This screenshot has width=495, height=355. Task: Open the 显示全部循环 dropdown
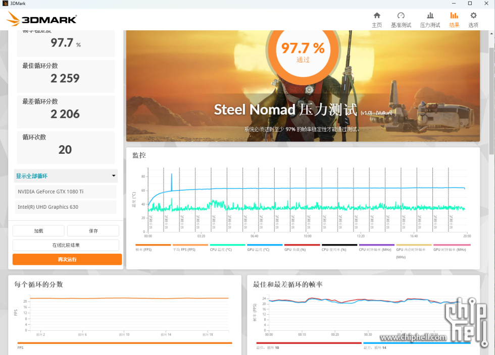66,176
